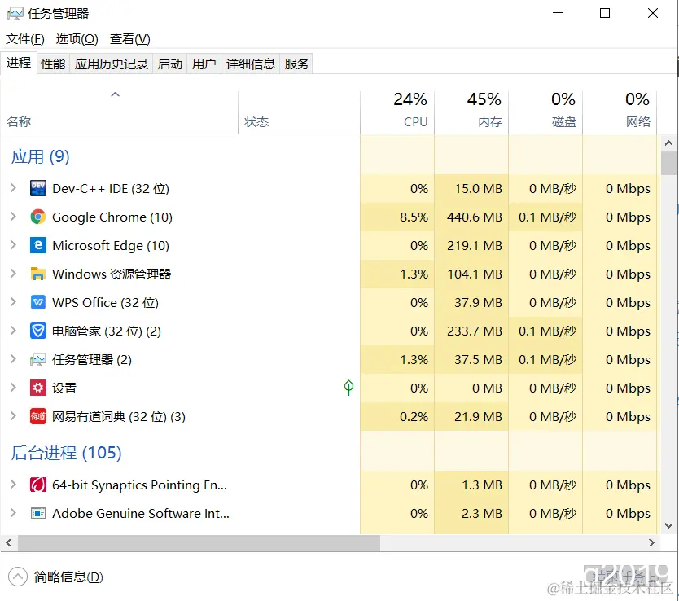Open the 查看 menu

130,38
